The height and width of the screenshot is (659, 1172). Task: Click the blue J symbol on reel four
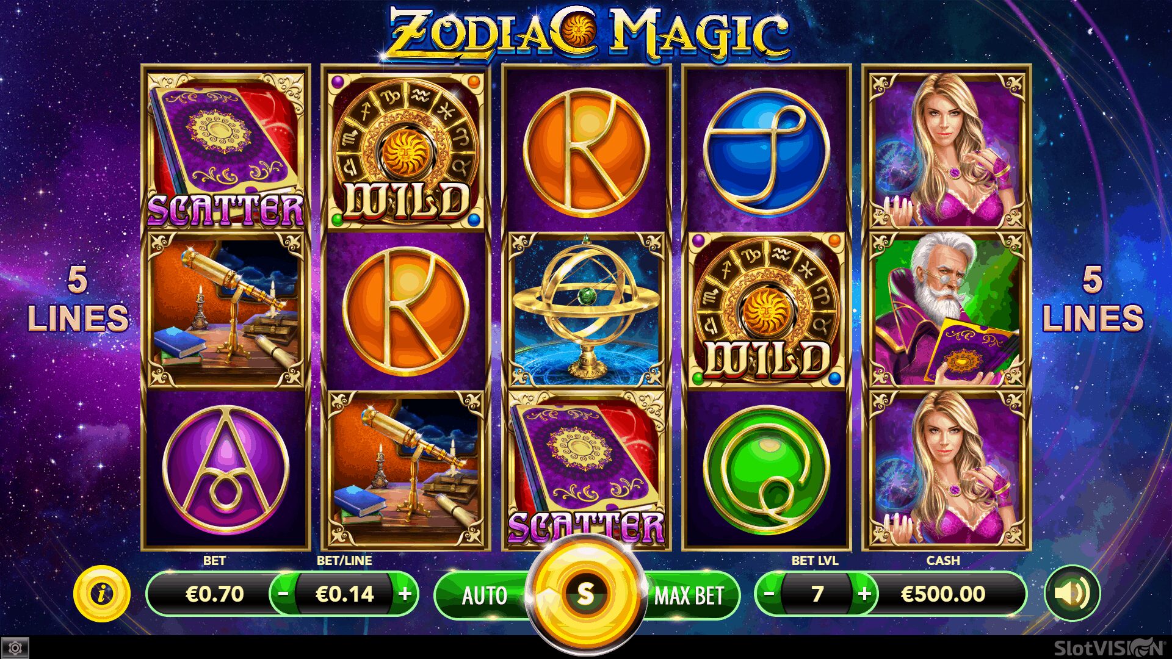(767, 149)
